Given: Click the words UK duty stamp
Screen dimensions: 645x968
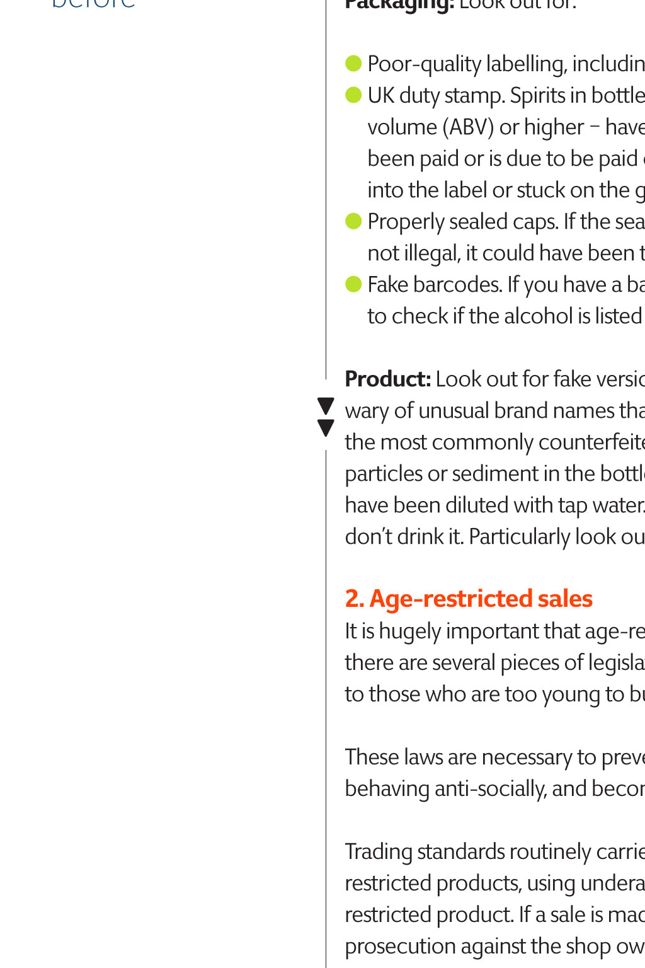Looking at the screenshot, I should pyautogui.click(x=436, y=95).
